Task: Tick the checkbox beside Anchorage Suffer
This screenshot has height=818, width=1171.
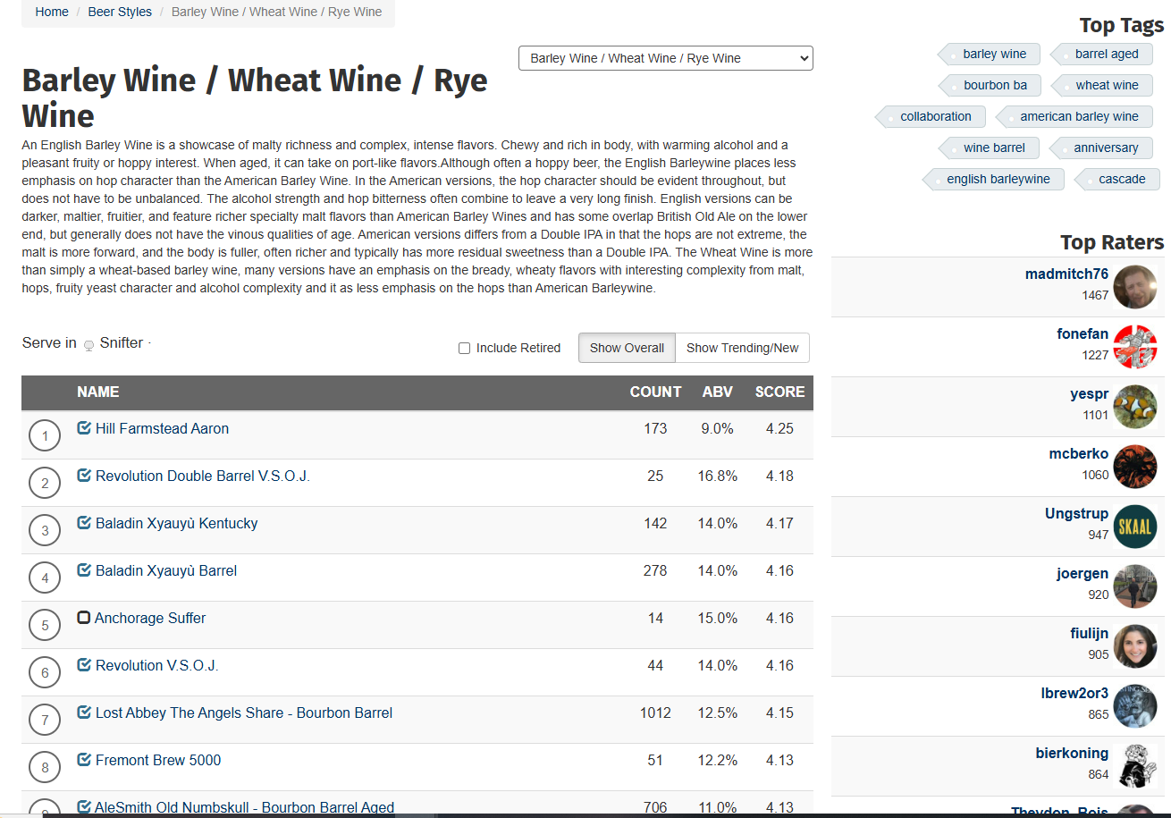Action: pos(84,618)
